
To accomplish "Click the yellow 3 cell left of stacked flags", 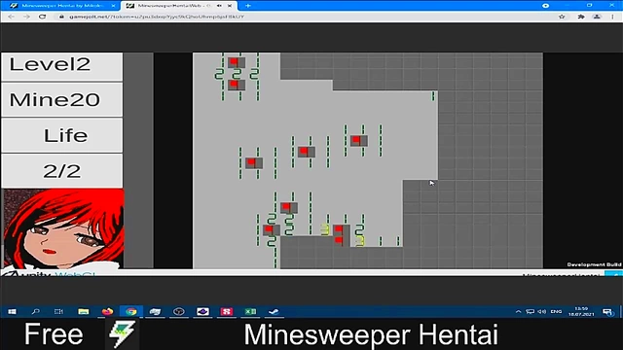I will (x=325, y=229).
